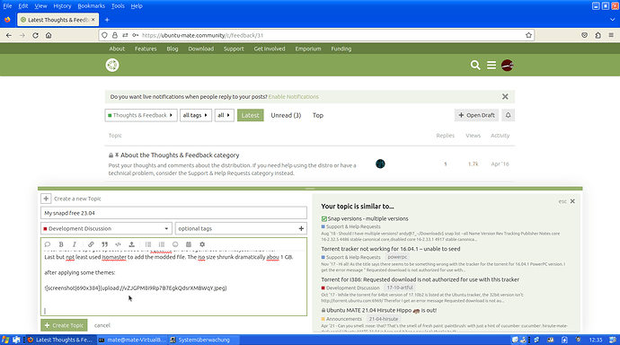Image resolution: width=620 pixels, height=345 pixels.
Task: Switch to the mate@mate-VirtualB terminal in taskbar
Action: 132,340
